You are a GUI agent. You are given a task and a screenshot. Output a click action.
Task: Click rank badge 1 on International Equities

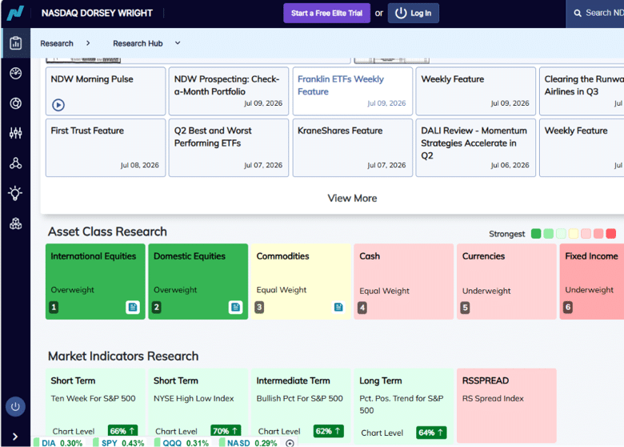click(x=54, y=307)
